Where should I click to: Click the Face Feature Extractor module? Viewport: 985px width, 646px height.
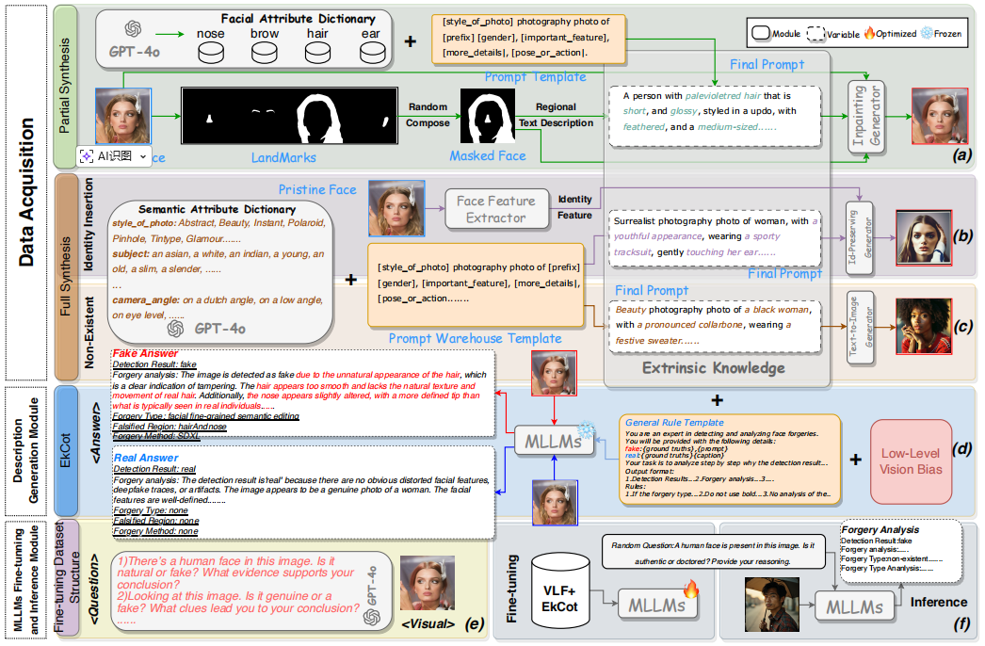coord(498,209)
